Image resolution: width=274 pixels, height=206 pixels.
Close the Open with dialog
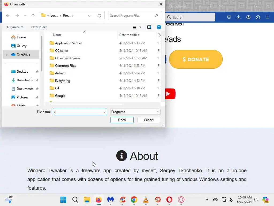click(161, 4)
